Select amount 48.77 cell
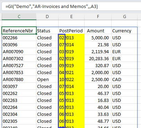Screen dimensions: 141x128 click(98, 121)
